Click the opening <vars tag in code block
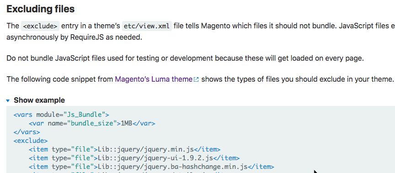Screen dimensions: 395x173 pyautogui.click(x=23, y=115)
